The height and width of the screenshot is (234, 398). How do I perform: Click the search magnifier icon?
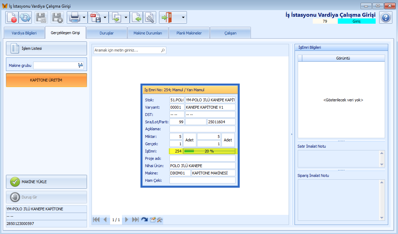point(163,50)
